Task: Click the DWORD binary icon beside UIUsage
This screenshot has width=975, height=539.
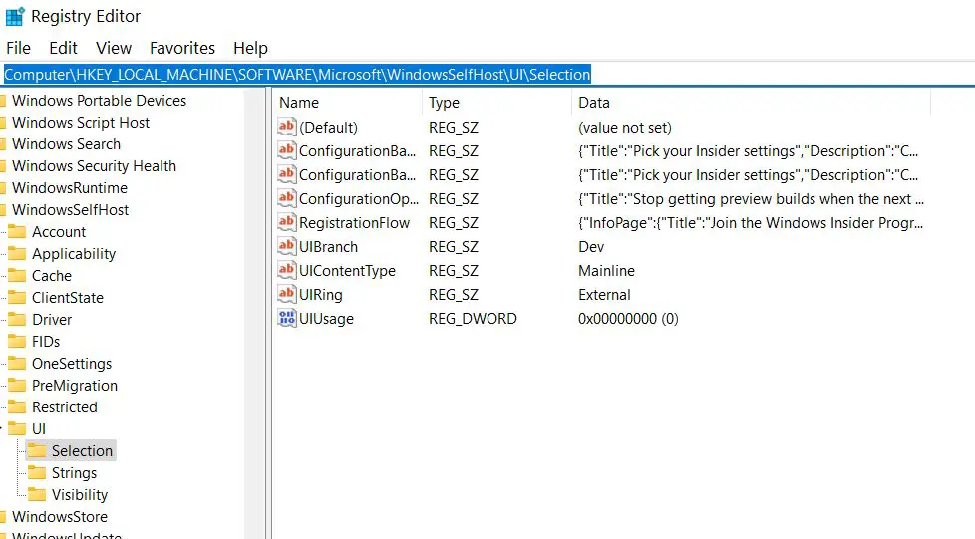Action: point(287,318)
